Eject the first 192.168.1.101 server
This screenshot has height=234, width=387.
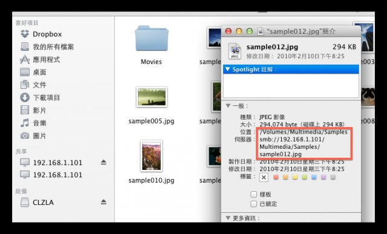click(x=103, y=162)
